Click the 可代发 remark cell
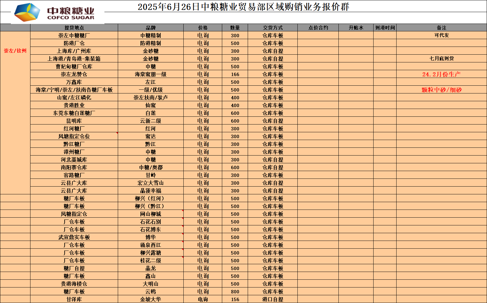 441,35
